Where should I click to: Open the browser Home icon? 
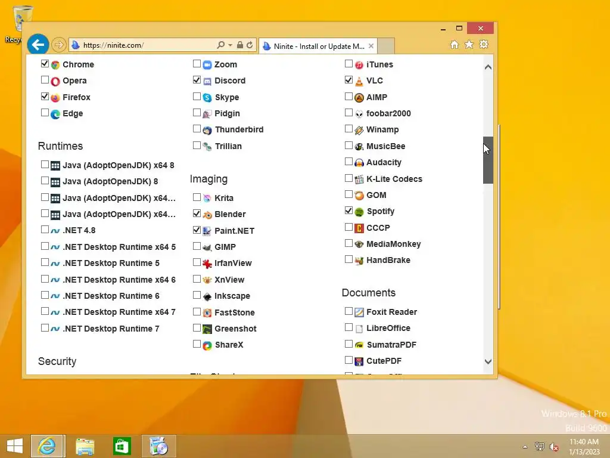(x=455, y=45)
